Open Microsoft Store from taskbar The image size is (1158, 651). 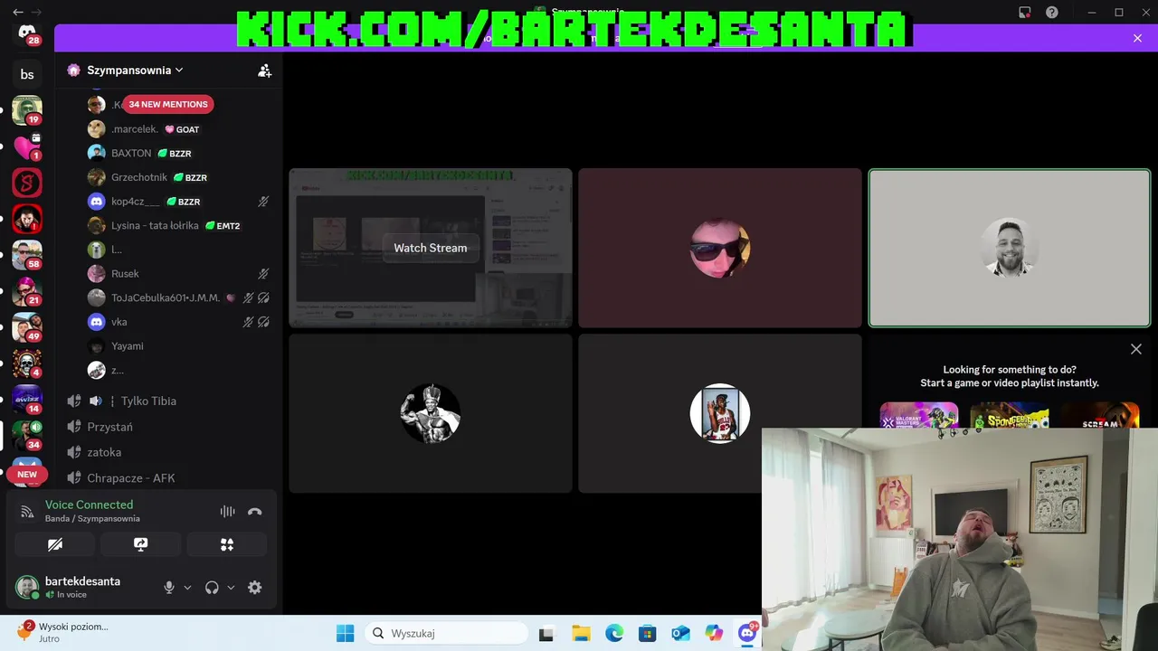point(647,633)
